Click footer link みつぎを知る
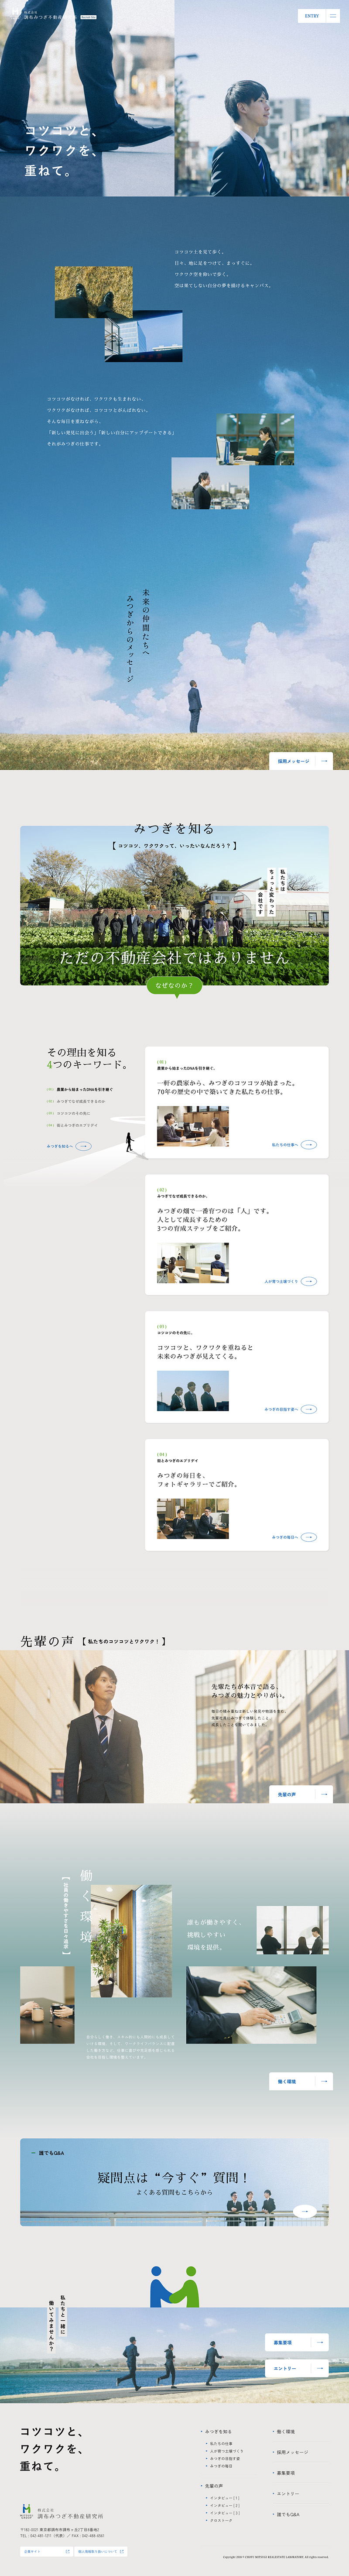Image resolution: width=349 pixels, height=2576 pixels. coord(219,2431)
